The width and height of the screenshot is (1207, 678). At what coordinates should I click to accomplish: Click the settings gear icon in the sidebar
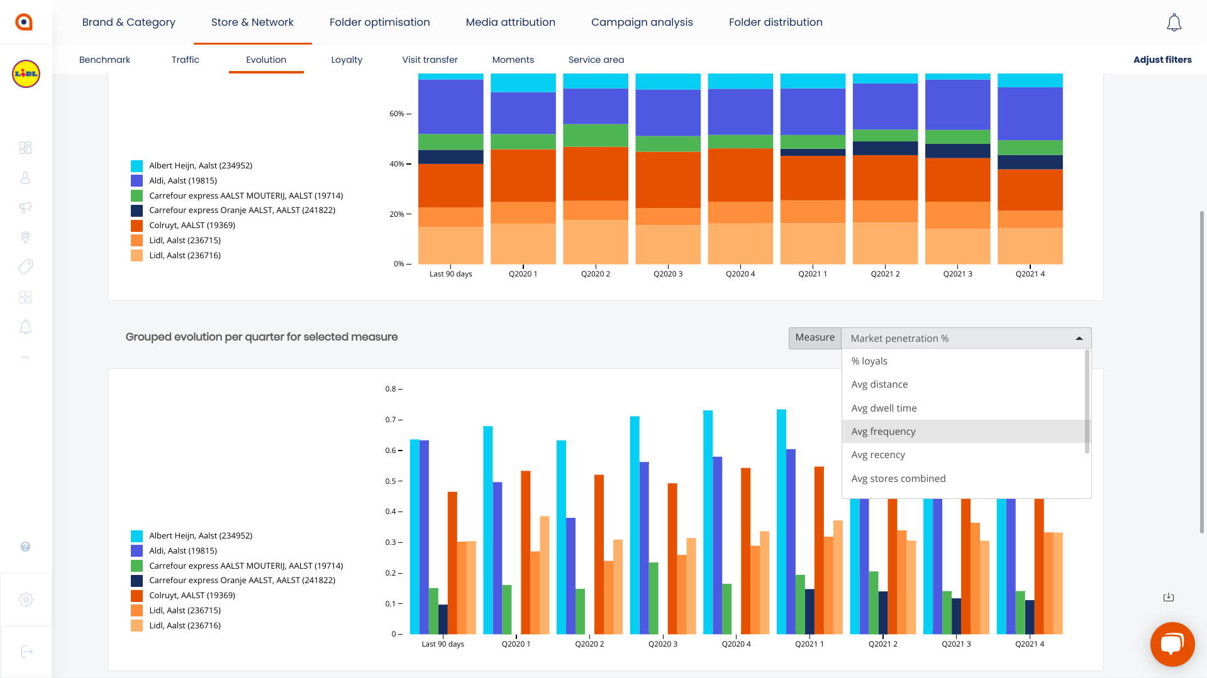tap(26, 599)
